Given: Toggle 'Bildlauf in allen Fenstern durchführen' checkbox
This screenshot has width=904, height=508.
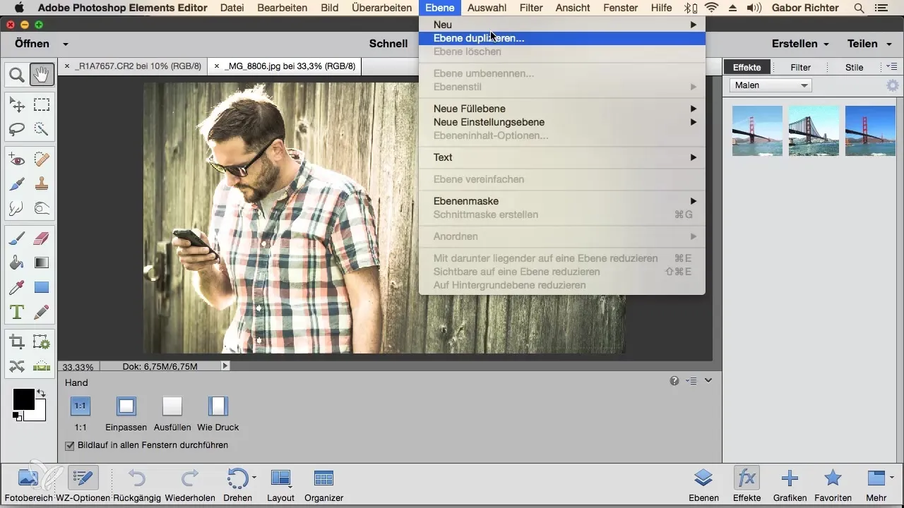Looking at the screenshot, I should tap(70, 445).
